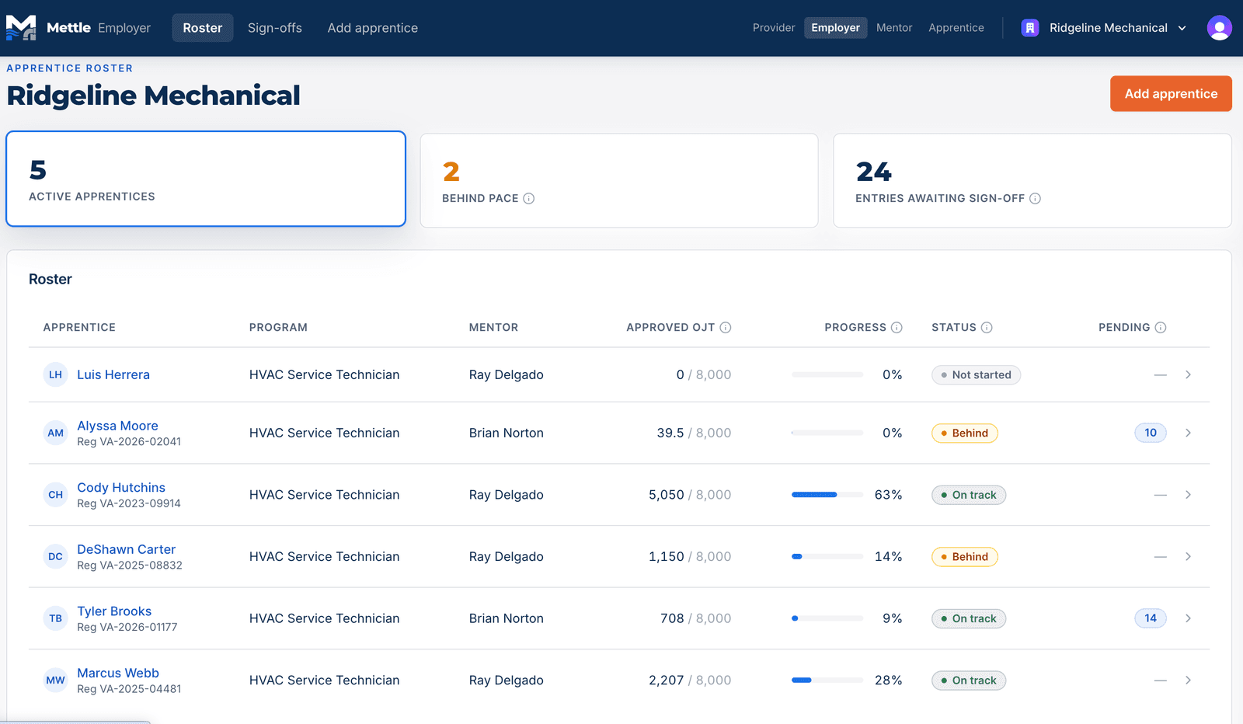Click the Behind Pace info icon

click(529, 199)
